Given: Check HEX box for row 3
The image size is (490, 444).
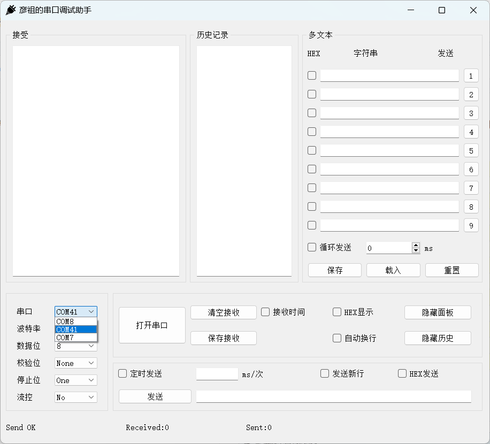Looking at the screenshot, I should (312, 113).
